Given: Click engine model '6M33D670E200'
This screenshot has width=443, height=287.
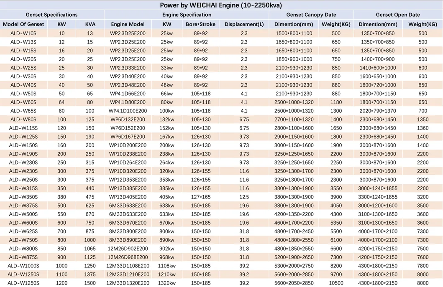Looking at the screenshot, I should (128, 223).
